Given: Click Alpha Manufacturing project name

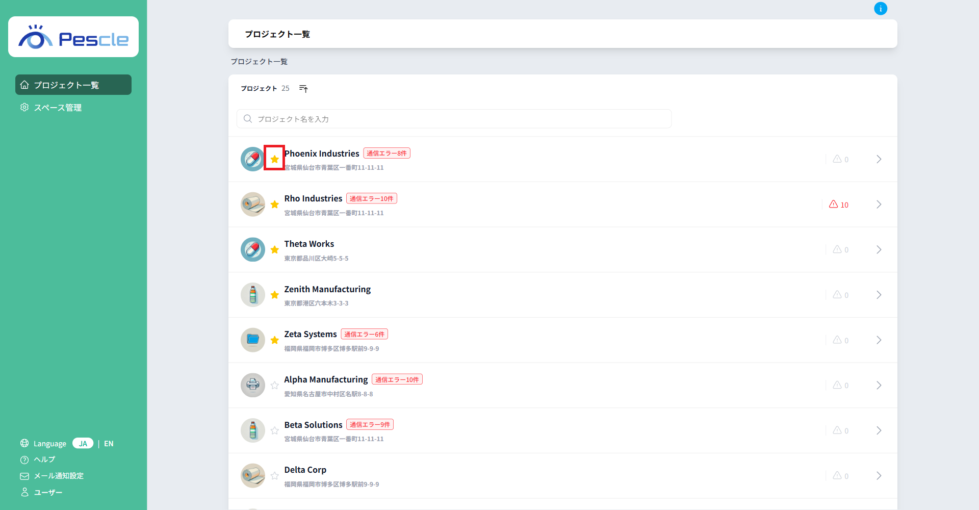Looking at the screenshot, I should (x=326, y=379).
